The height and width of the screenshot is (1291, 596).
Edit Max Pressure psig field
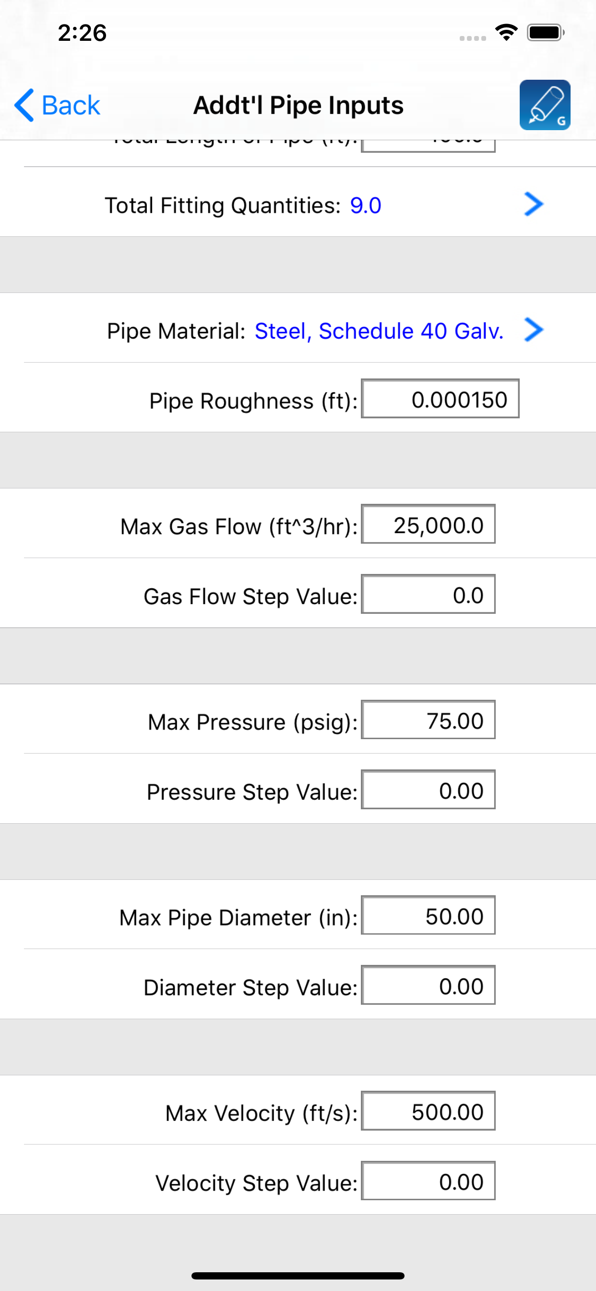[x=428, y=719]
